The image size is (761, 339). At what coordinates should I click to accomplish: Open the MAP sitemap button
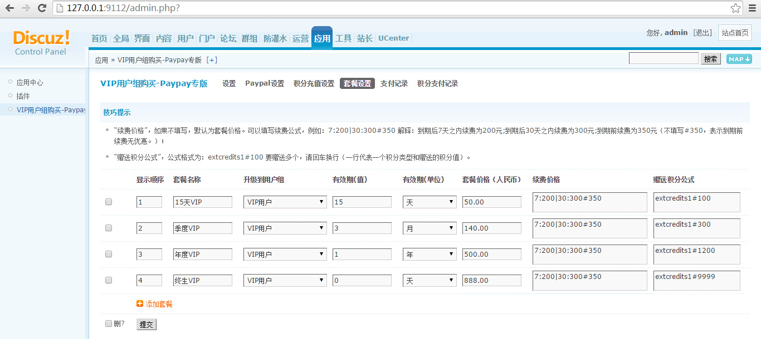[x=739, y=59]
